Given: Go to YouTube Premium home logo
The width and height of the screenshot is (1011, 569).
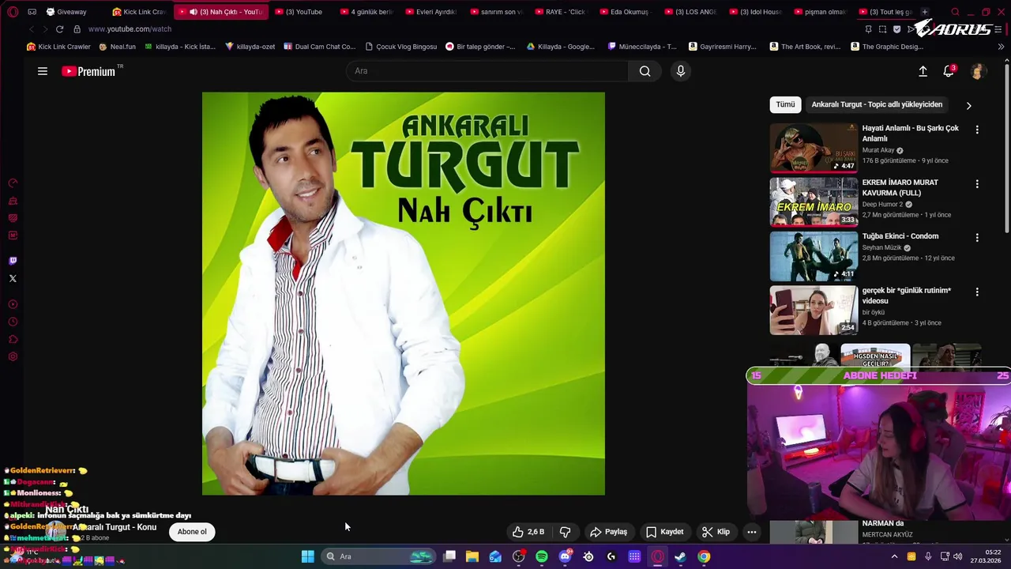Looking at the screenshot, I should 88,71.
